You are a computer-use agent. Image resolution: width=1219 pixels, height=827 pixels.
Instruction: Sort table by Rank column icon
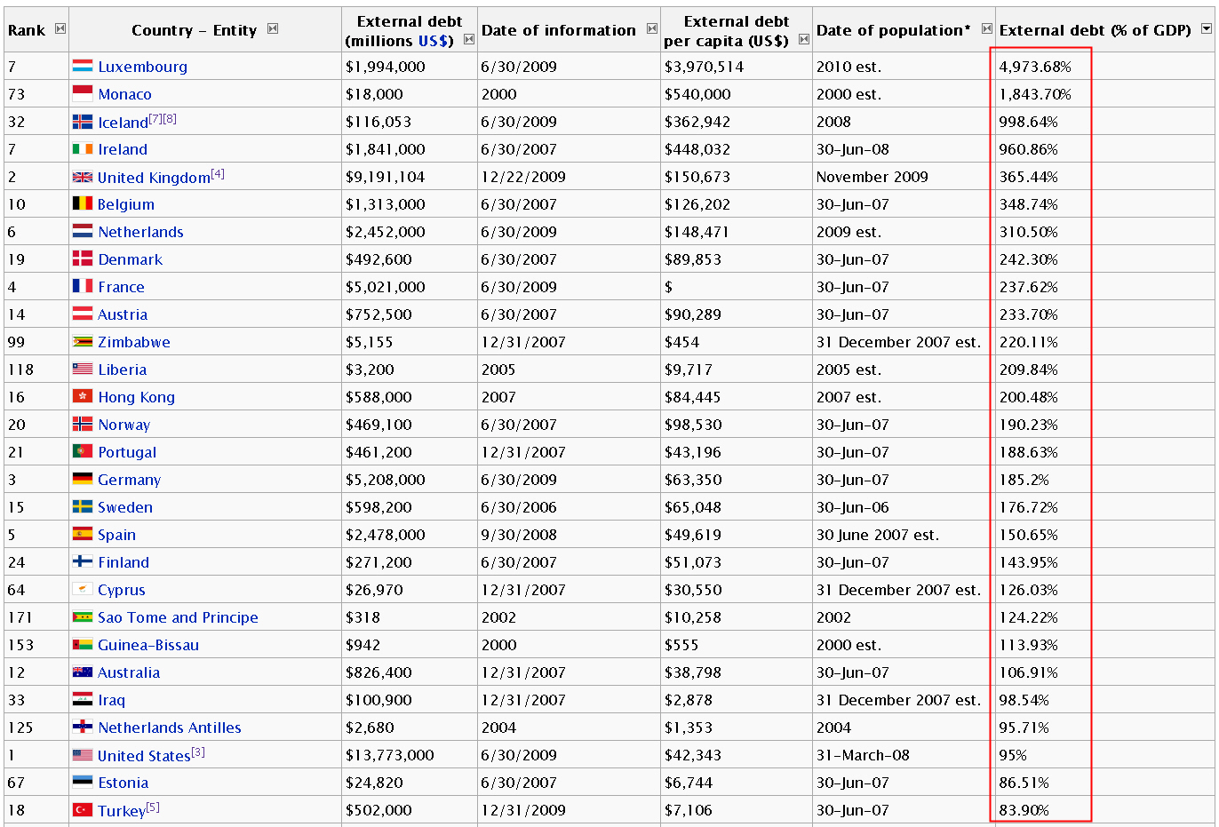point(60,28)
